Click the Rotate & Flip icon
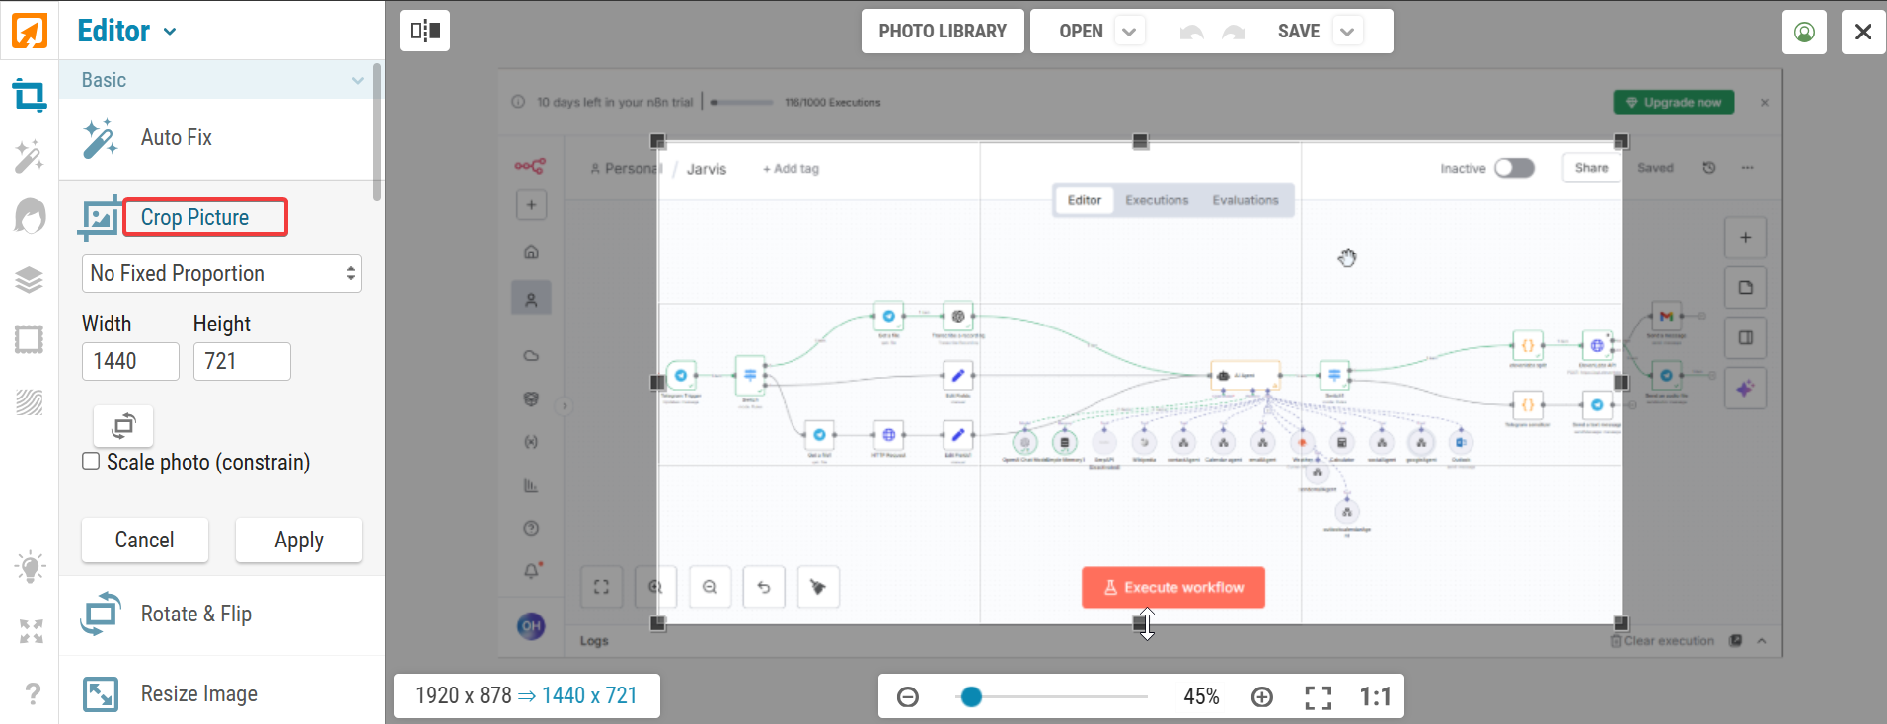The height and width of the screenshot is (724, 1887). [101, 614]
